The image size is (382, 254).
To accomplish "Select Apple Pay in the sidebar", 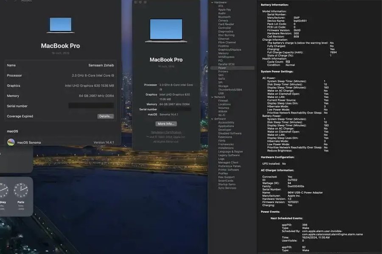I will click(x=225, y=10).
